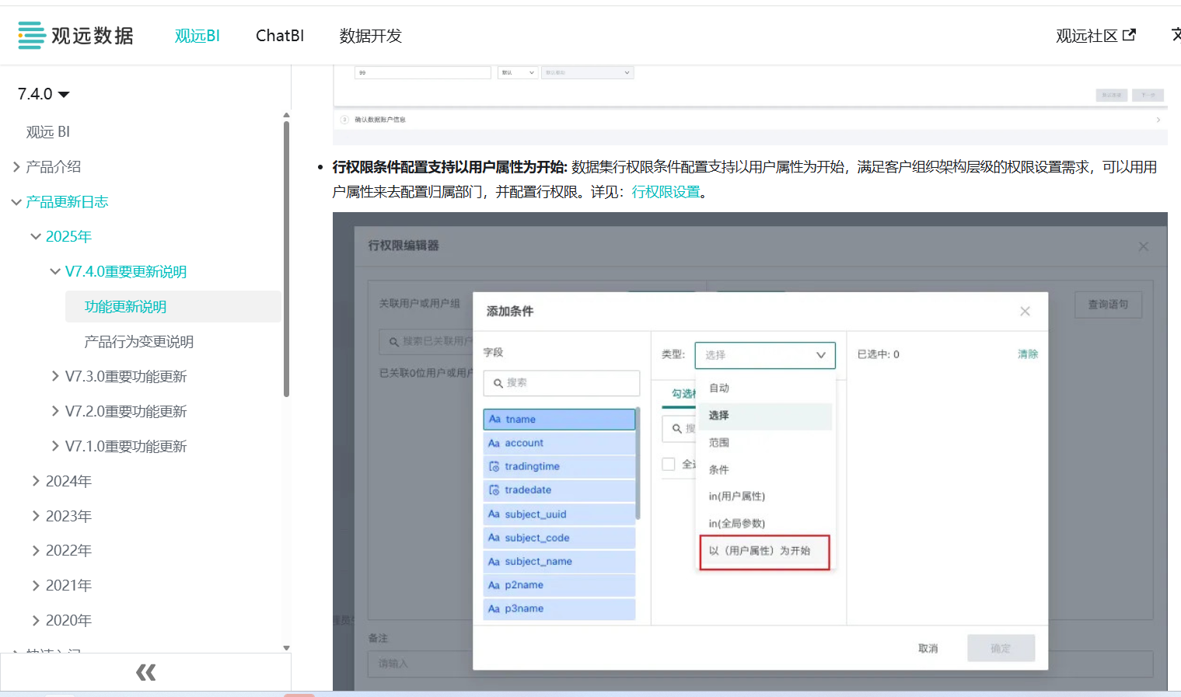1181x697 pixels.
Task: Open 观远社区 via the external link icon
Action: coord(1127,35)
